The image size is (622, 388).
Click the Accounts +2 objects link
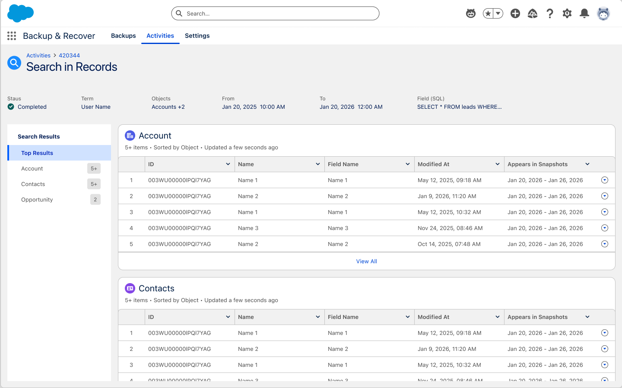tap(168, 107)
